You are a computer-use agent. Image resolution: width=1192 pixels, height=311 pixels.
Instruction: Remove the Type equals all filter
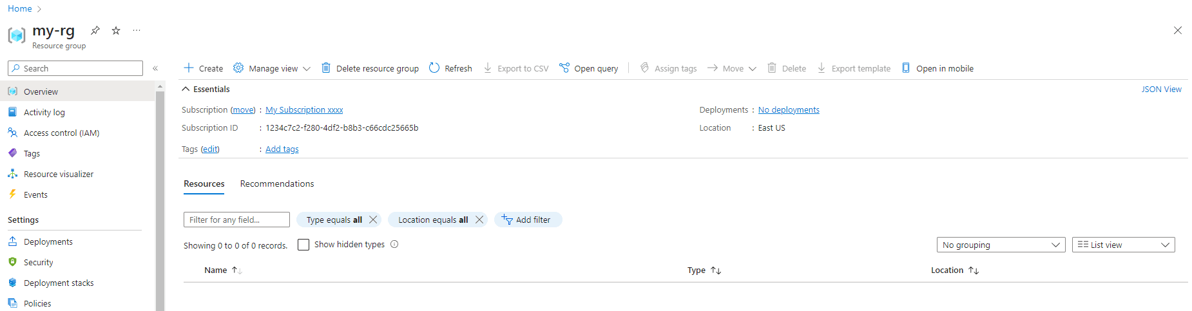(x=372, y=220)
